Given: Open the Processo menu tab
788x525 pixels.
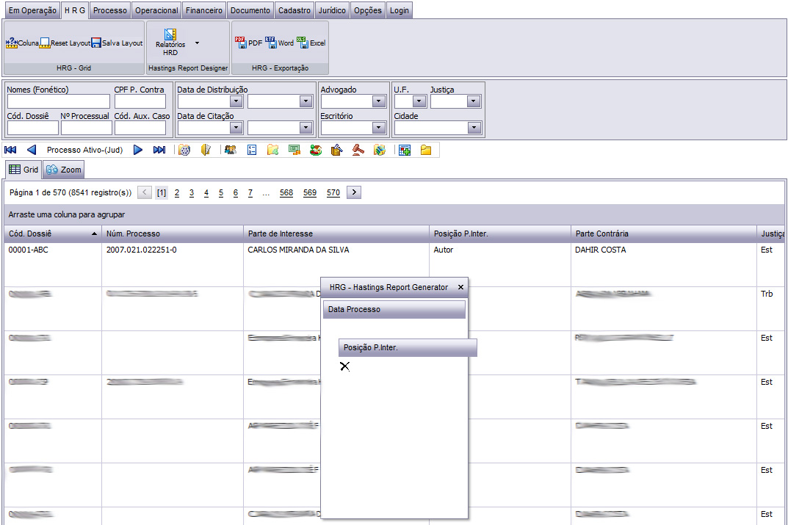Looking at the screenshot, I should click(x=110, y=10).
